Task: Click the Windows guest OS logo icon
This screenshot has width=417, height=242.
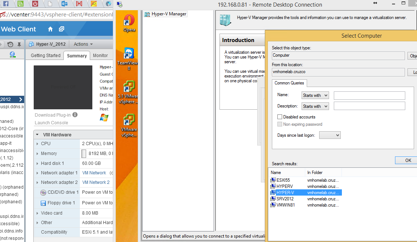Action: point(104,117)
